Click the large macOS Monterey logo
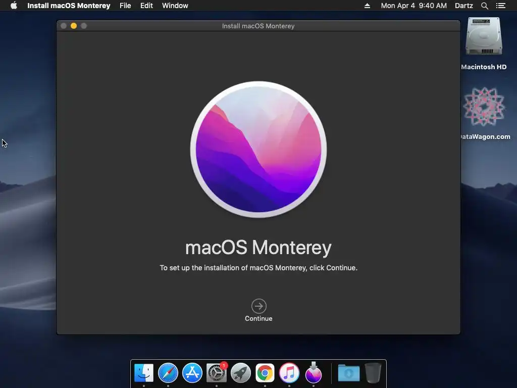Screen dimensions: 517x388 (258, 150)
